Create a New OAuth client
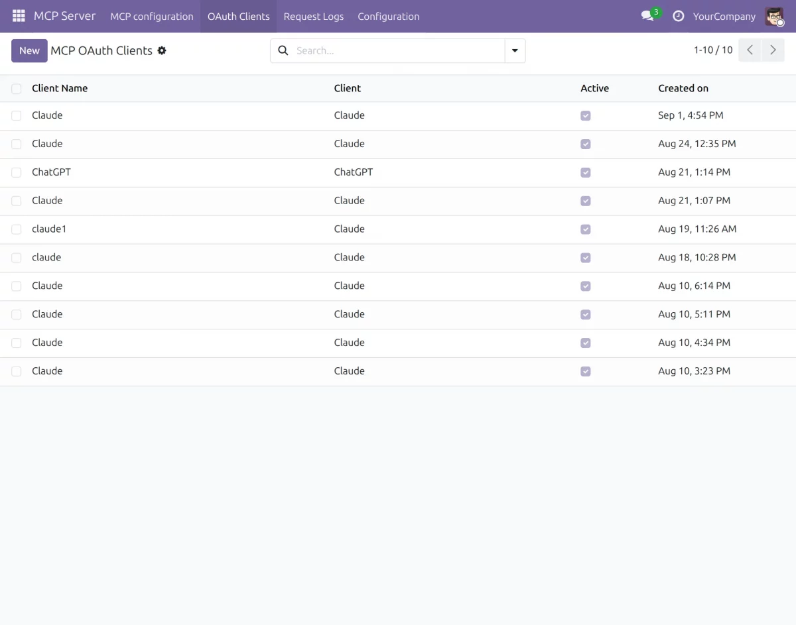 pos(29,50)
